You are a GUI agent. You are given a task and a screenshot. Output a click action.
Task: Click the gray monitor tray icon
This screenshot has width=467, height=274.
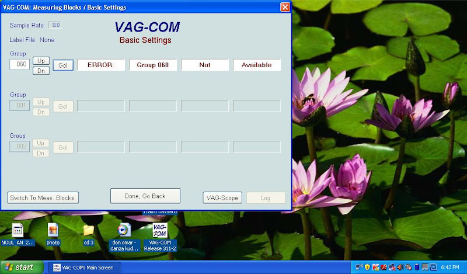[x=425, y=267]
